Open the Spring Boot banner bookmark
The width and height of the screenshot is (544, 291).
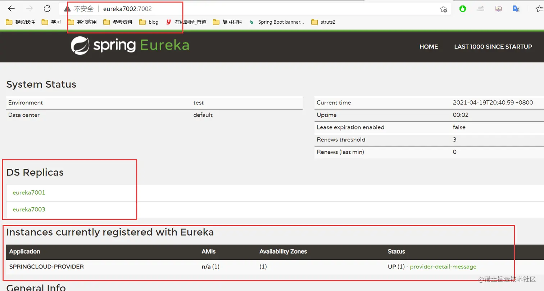tap(277, 22)
